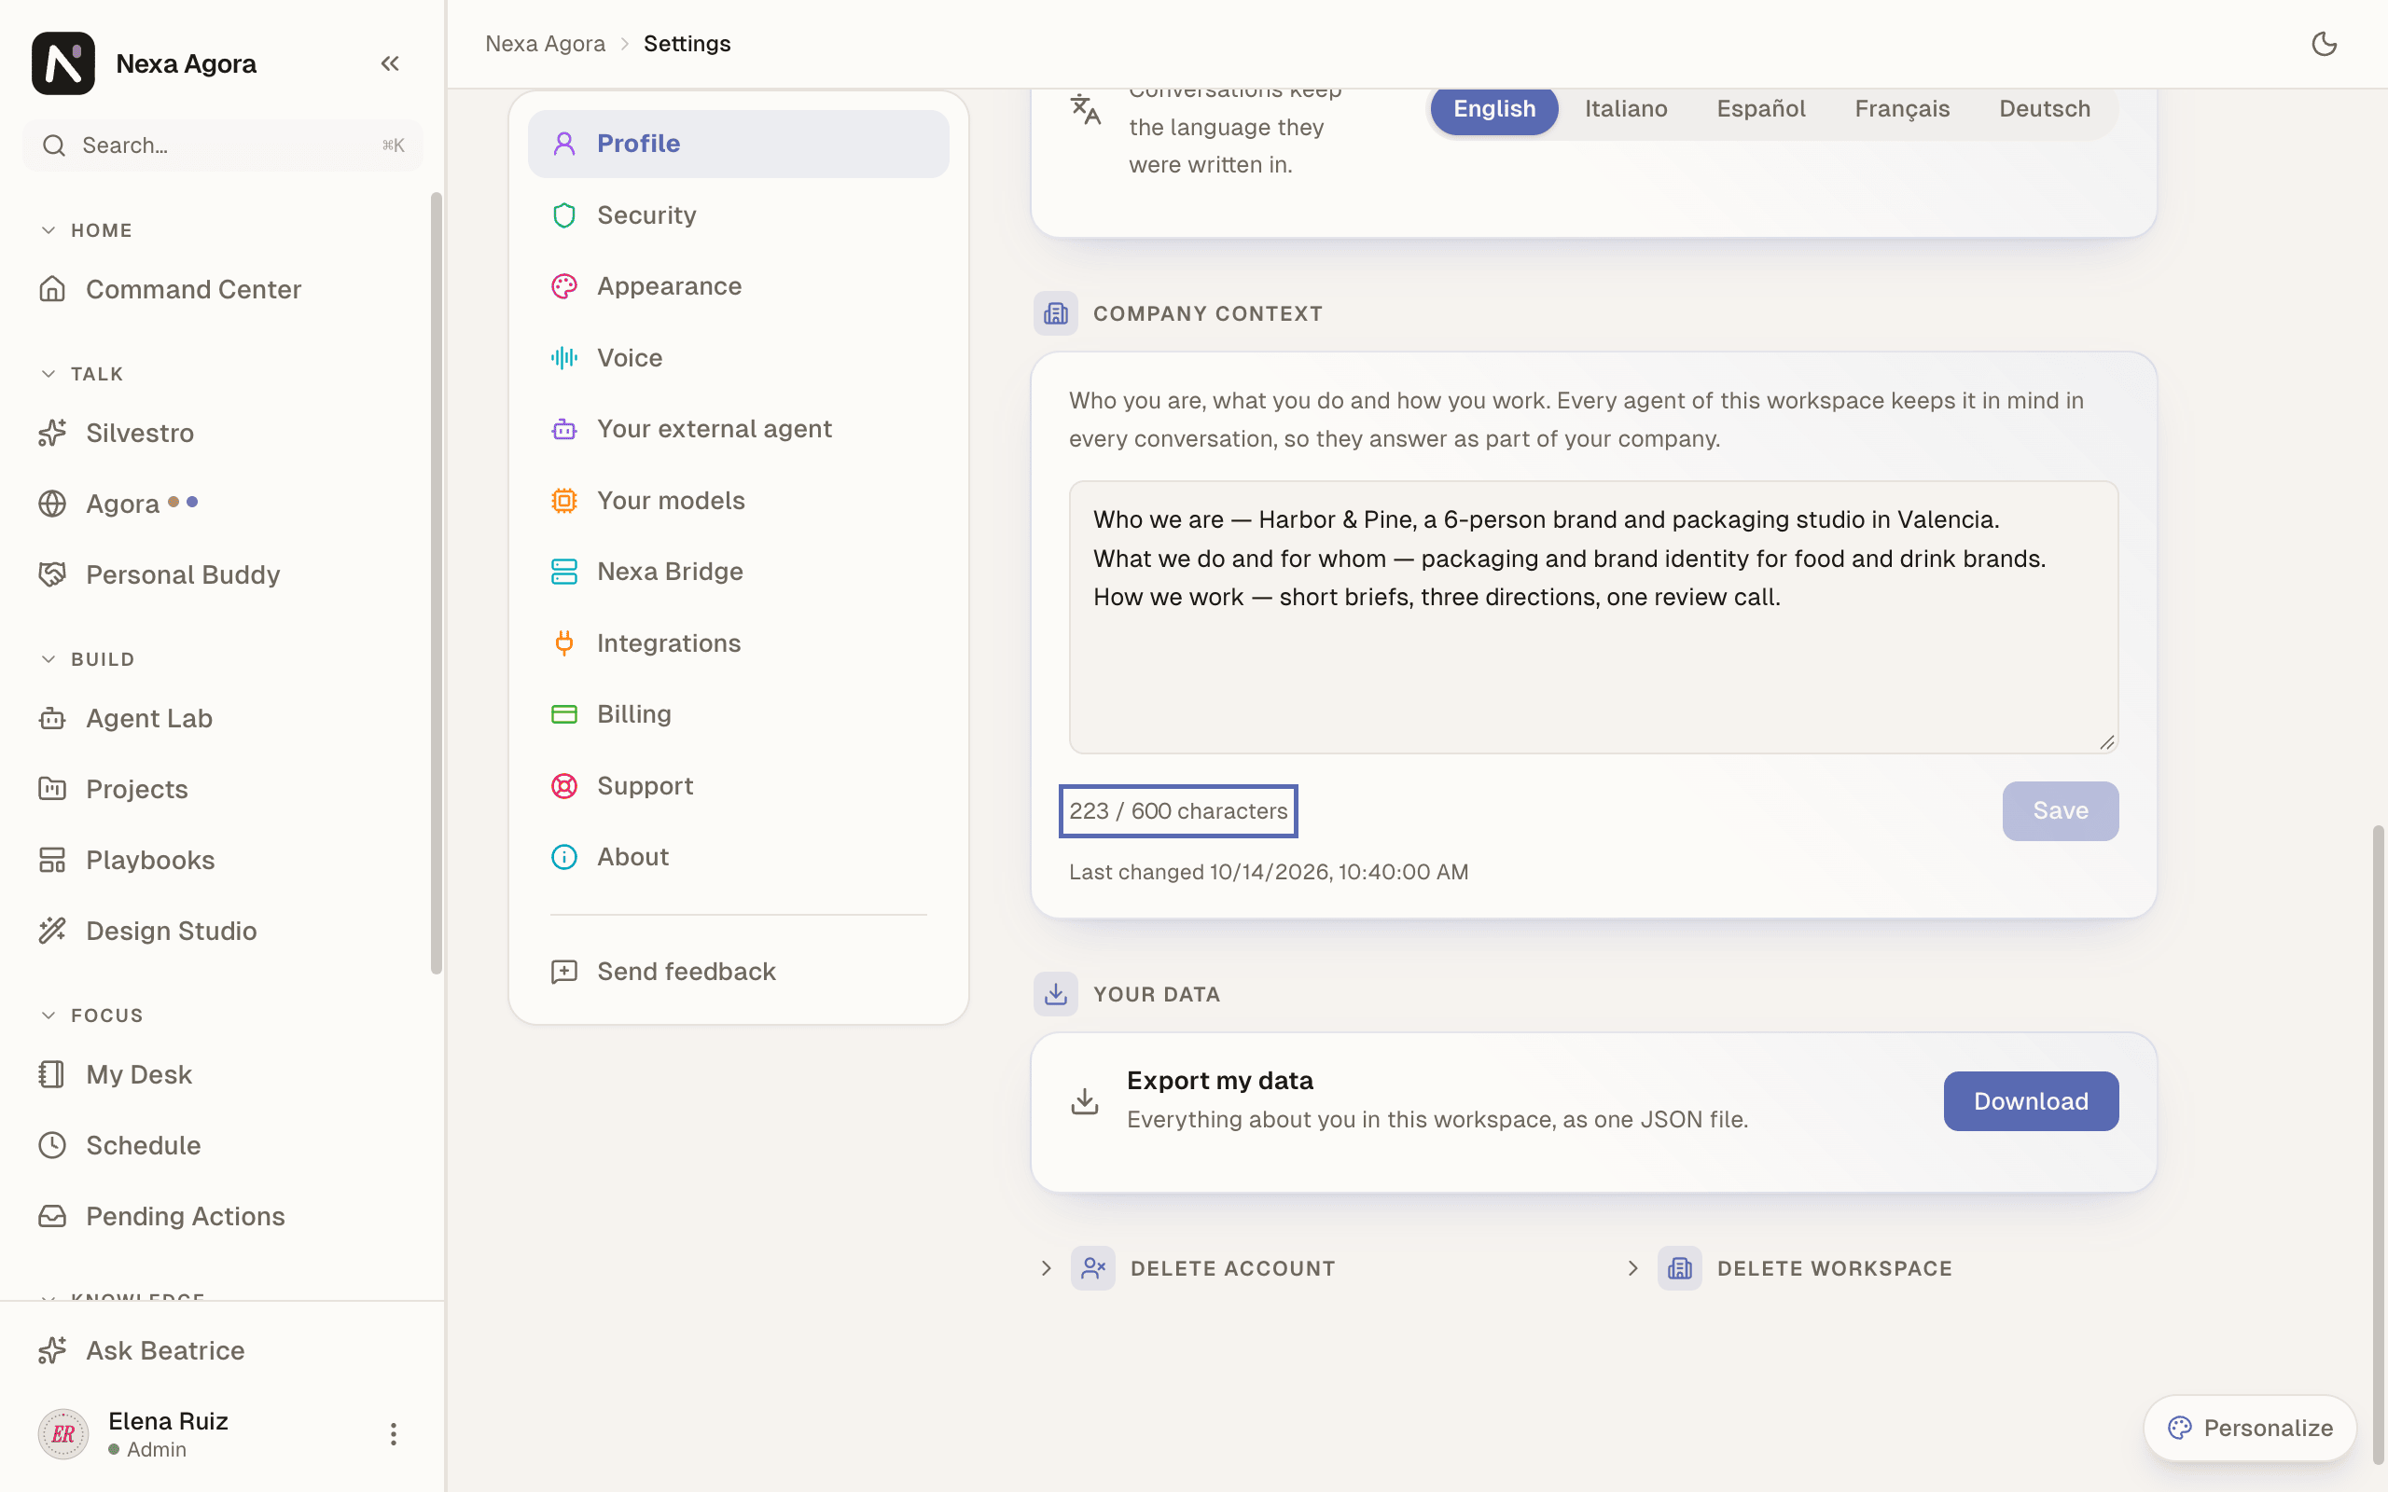
Task: Switch language to Français
Action: tap(1901, 108)
